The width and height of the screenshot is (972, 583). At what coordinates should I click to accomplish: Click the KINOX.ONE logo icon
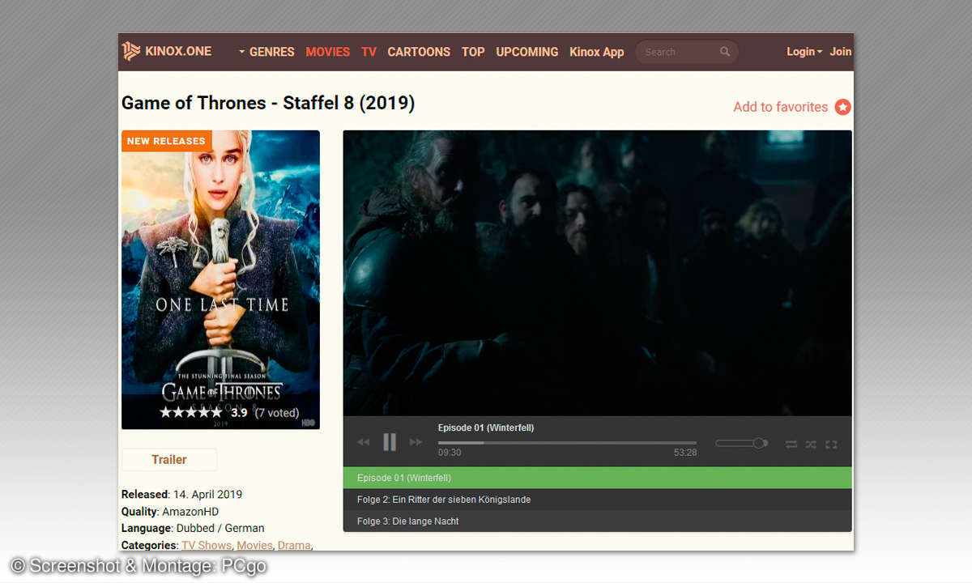pos(130,51)
